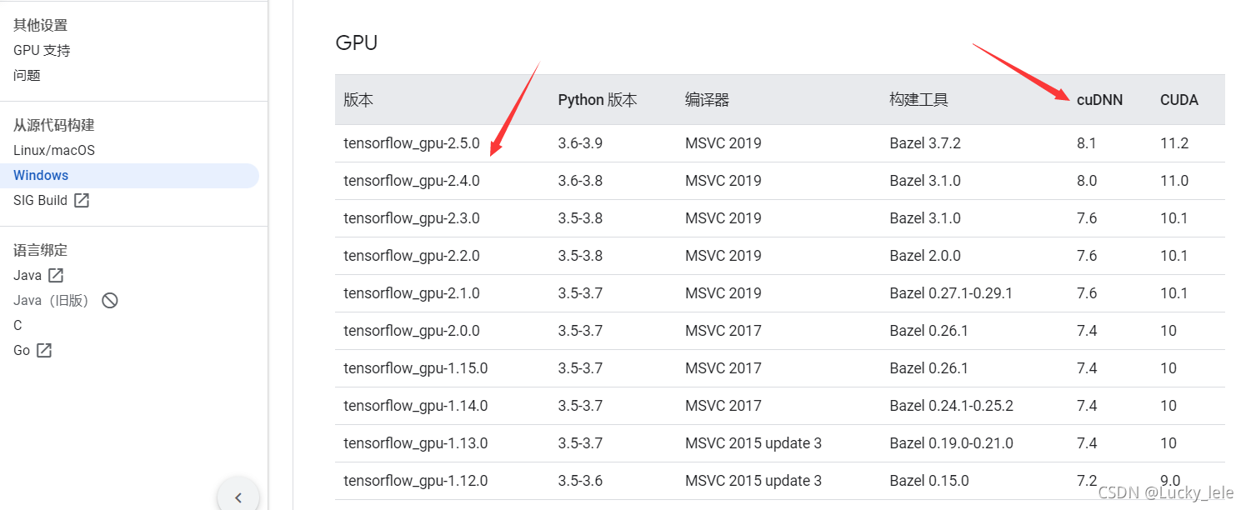Viewport: 1246px width, 510px height.
Task: Click the external link icon next to Java
Action: tap(56, 275)
